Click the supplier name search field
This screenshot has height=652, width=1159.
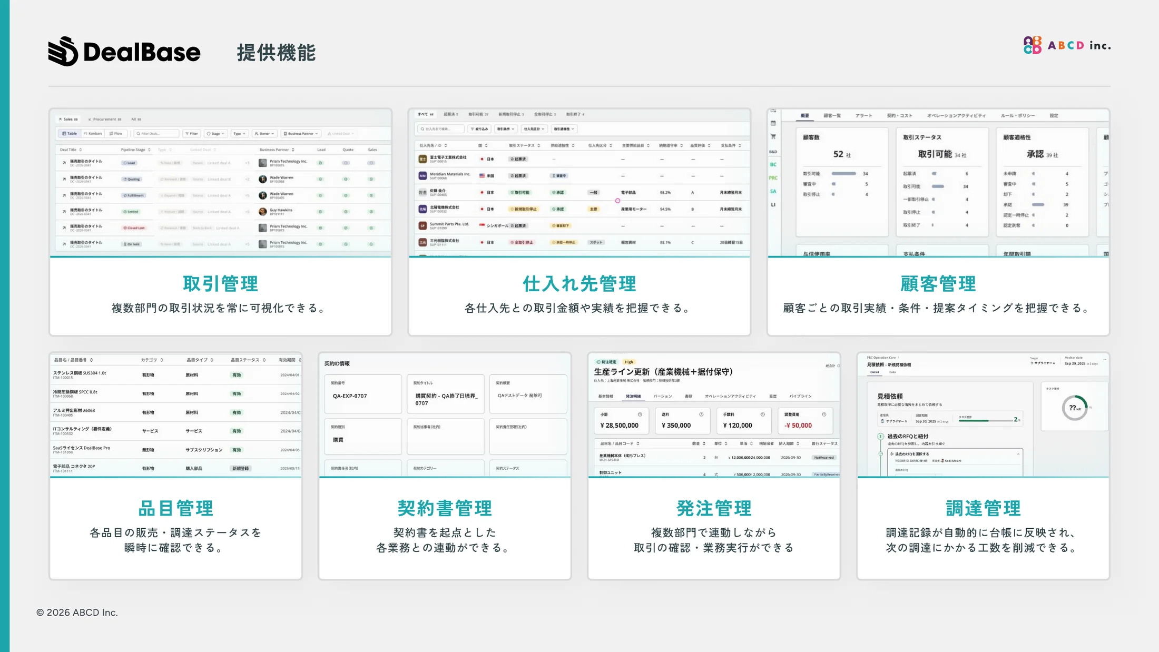click(441, 129)
